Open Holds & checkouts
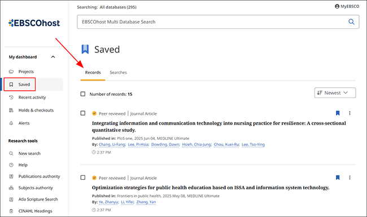Viewport: 367px width, 217px height. coord(36,110)
